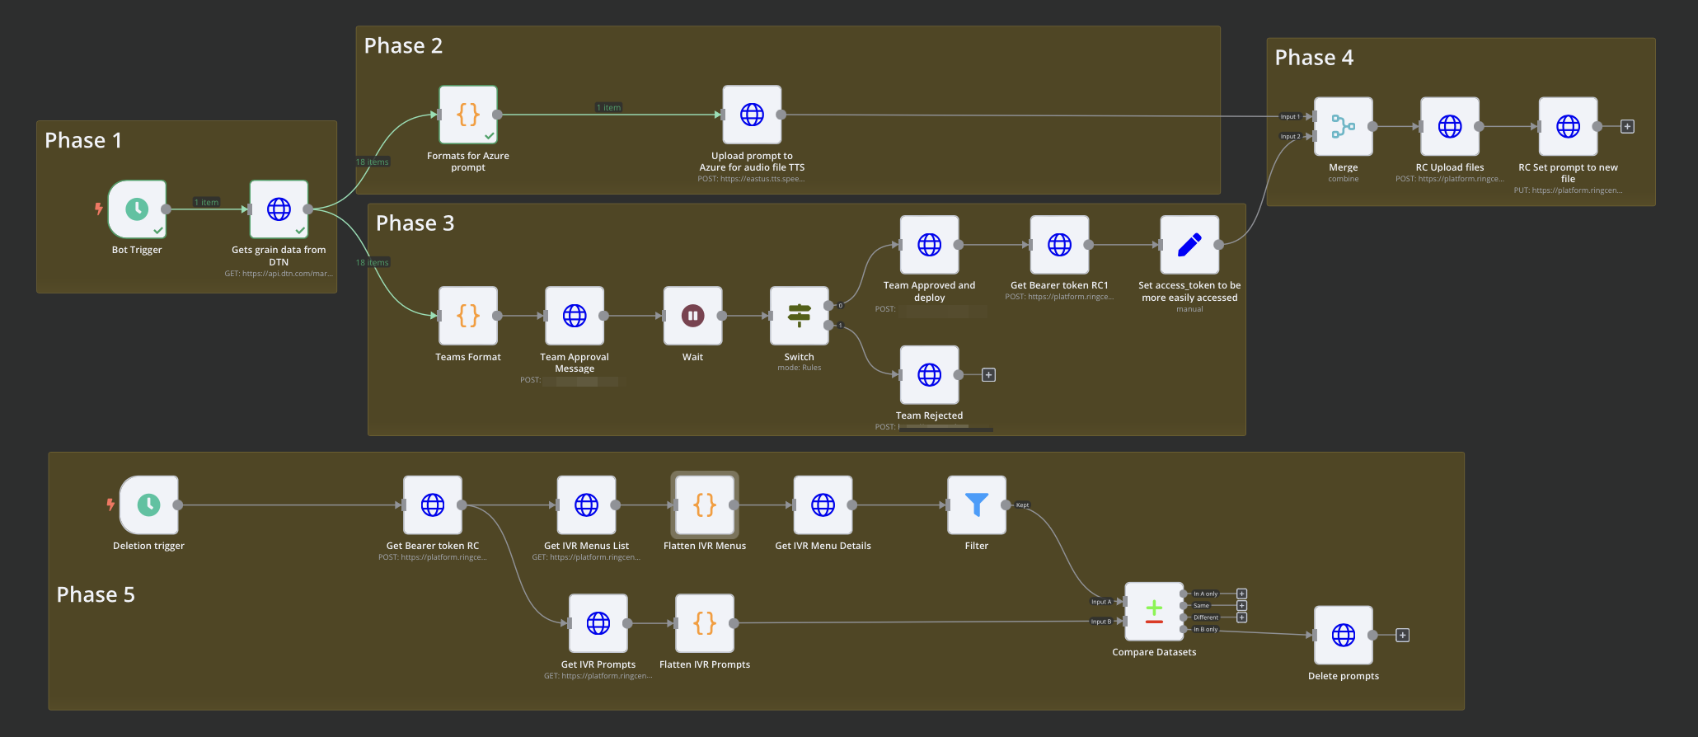Click the Kept output label on Filter
Screen dimensions: 1698x737
(1022, 505)
